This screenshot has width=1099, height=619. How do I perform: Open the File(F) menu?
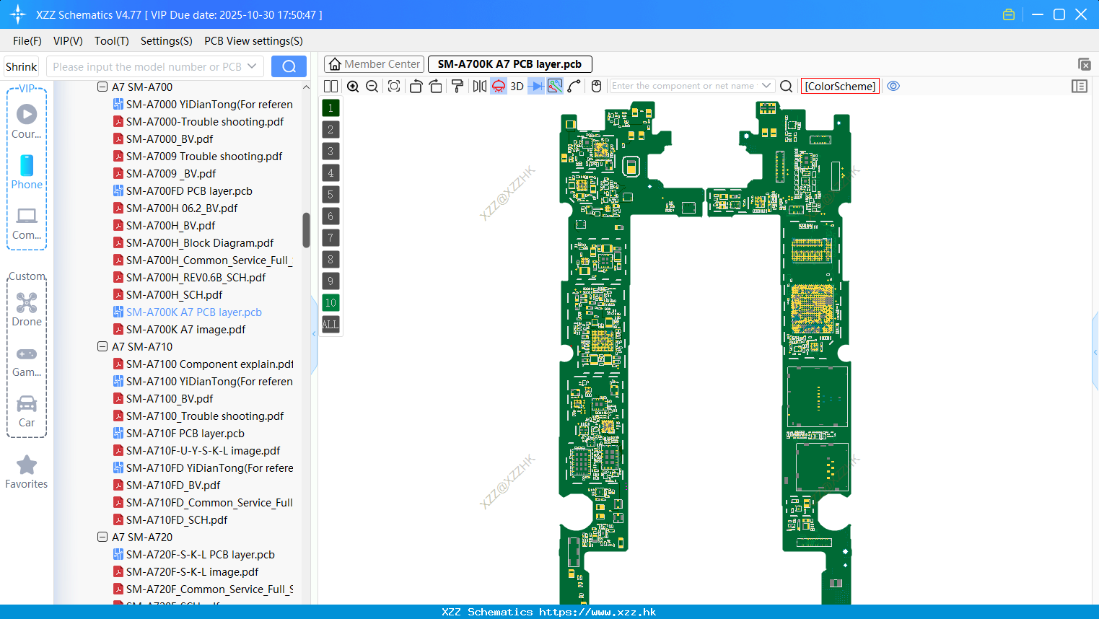(27, 41)
